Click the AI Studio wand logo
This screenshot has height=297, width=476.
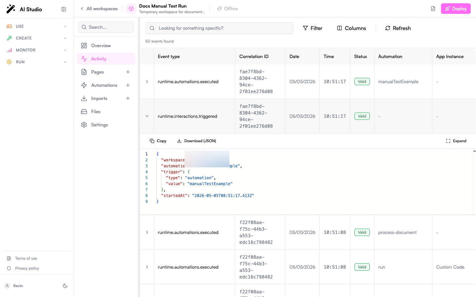click(x=11, y=9)
